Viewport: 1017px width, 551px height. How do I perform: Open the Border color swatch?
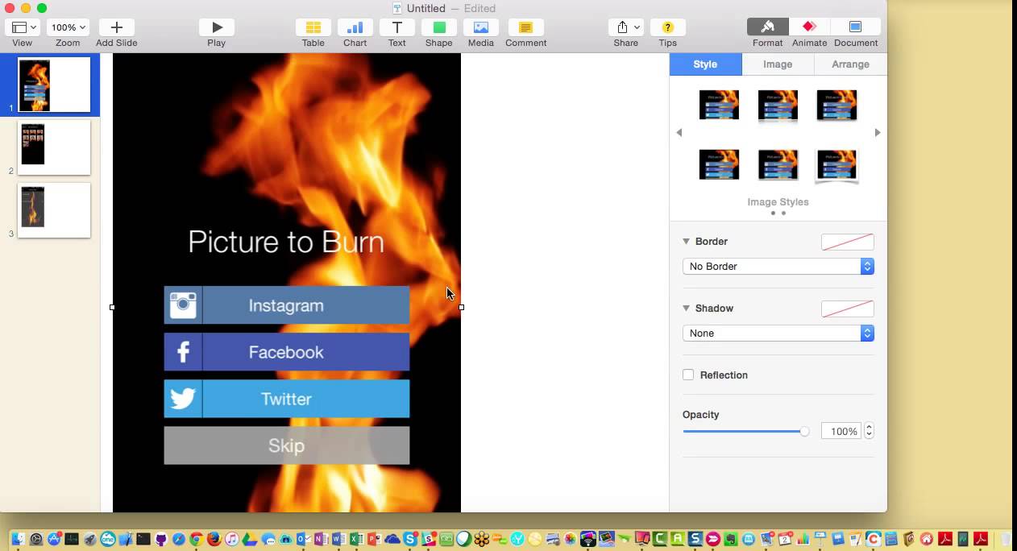848,242
